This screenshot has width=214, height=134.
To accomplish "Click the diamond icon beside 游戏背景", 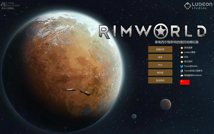I will coord(182,48).
